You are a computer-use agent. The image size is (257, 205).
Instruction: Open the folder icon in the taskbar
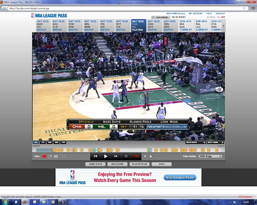44,202
